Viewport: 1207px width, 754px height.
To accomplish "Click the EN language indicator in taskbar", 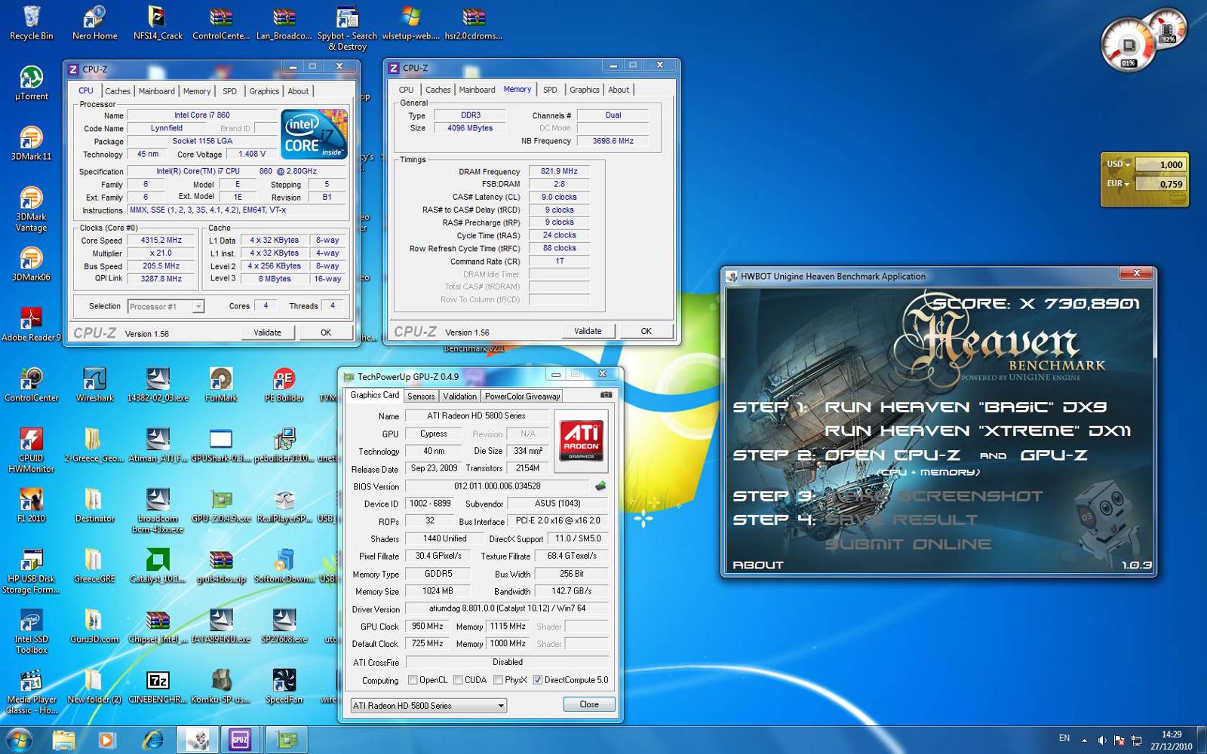I will click(1064, 738).
